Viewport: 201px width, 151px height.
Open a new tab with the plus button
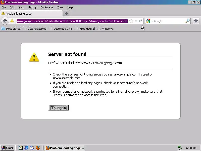(x=66, y=13)
